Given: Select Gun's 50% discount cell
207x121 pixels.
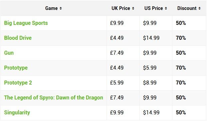Looking at the screenshot, I should pyautogui.click(x=189, y=53).
